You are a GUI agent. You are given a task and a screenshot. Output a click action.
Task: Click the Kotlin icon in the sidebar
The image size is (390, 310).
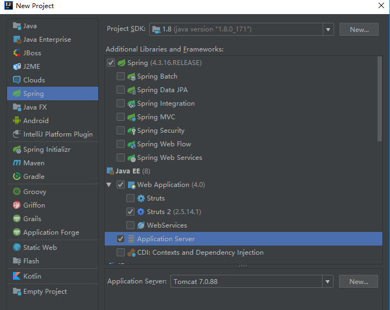click(x=16, y=276)
